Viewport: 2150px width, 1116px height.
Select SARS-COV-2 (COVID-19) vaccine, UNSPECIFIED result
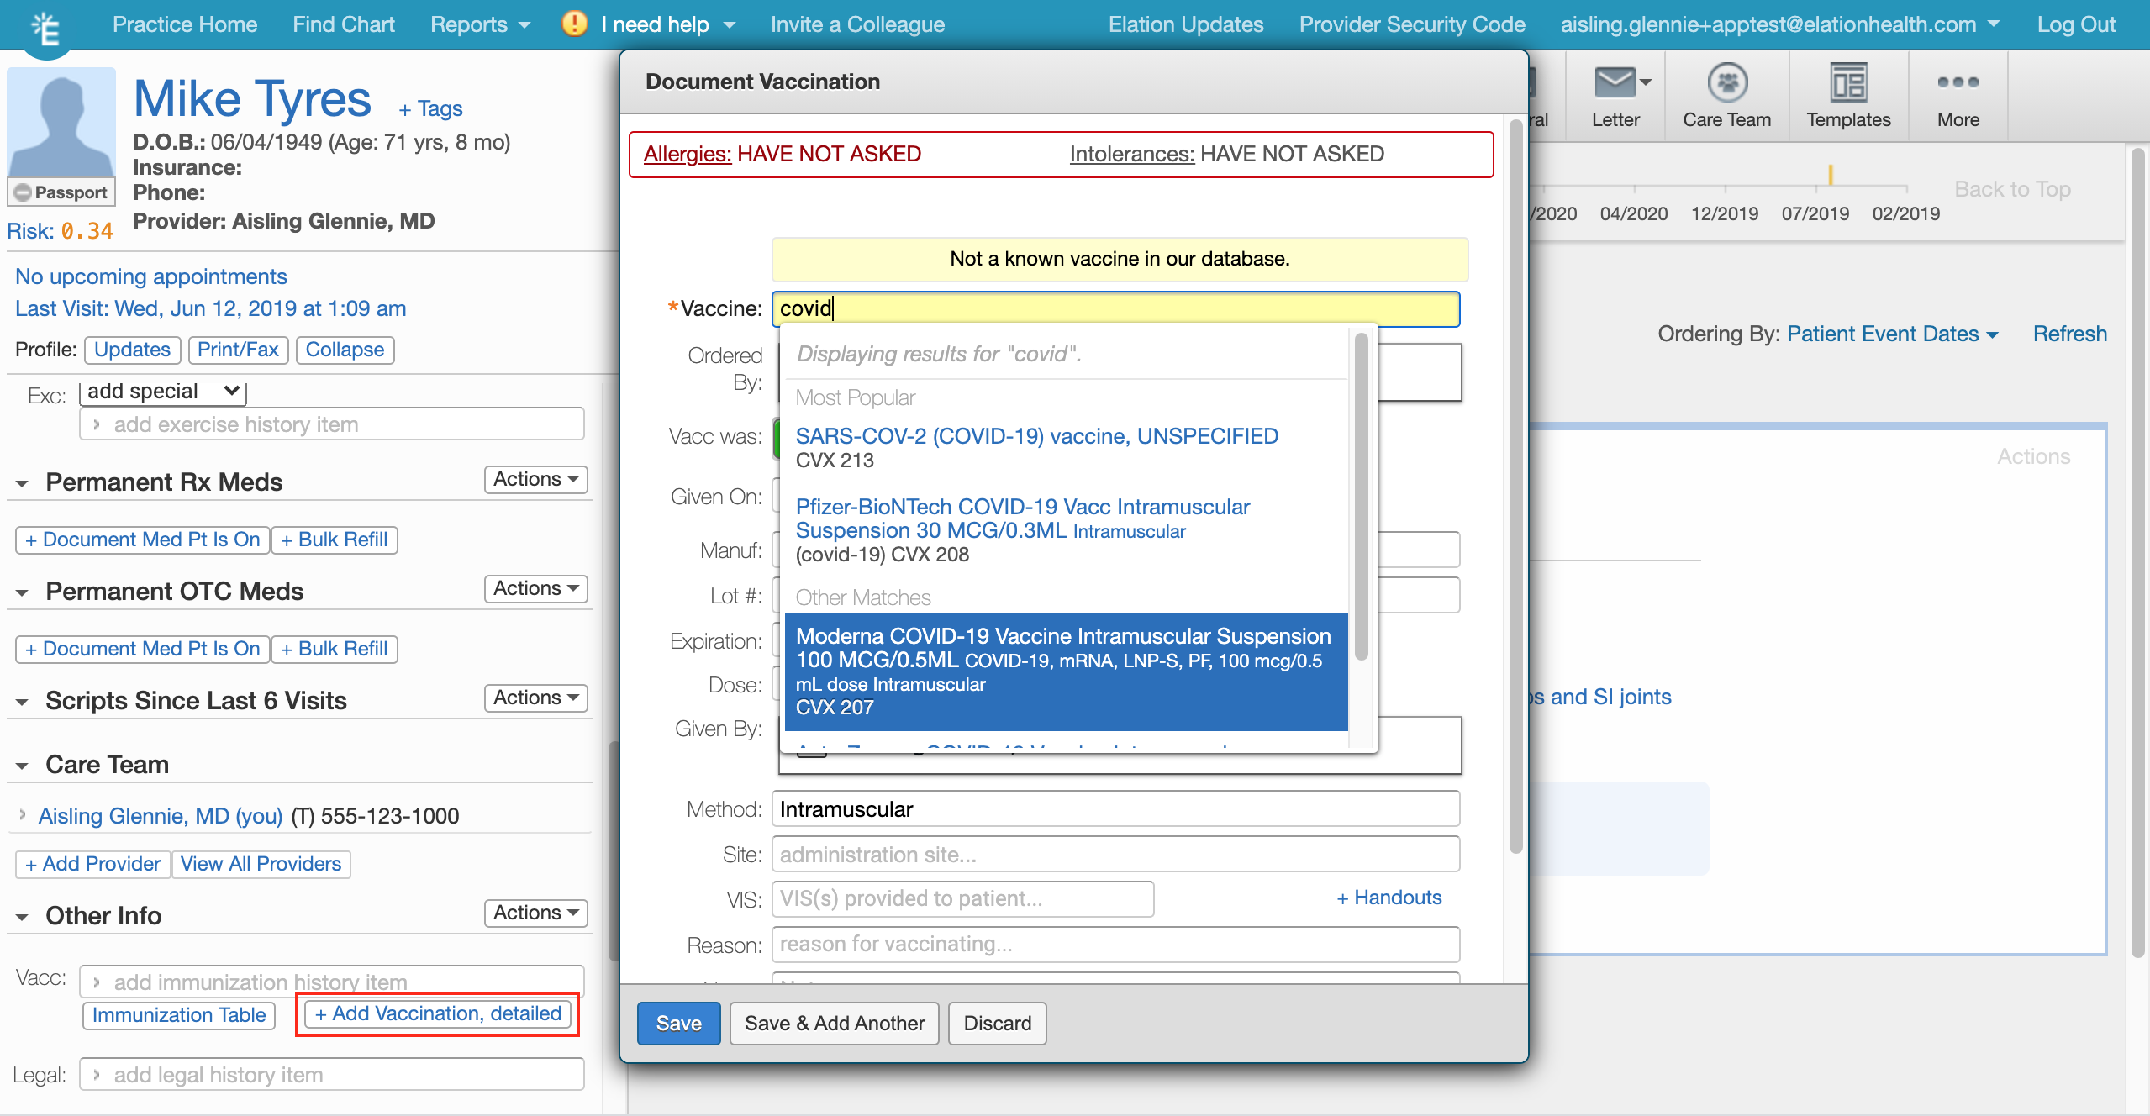[x=1066, y=448]
